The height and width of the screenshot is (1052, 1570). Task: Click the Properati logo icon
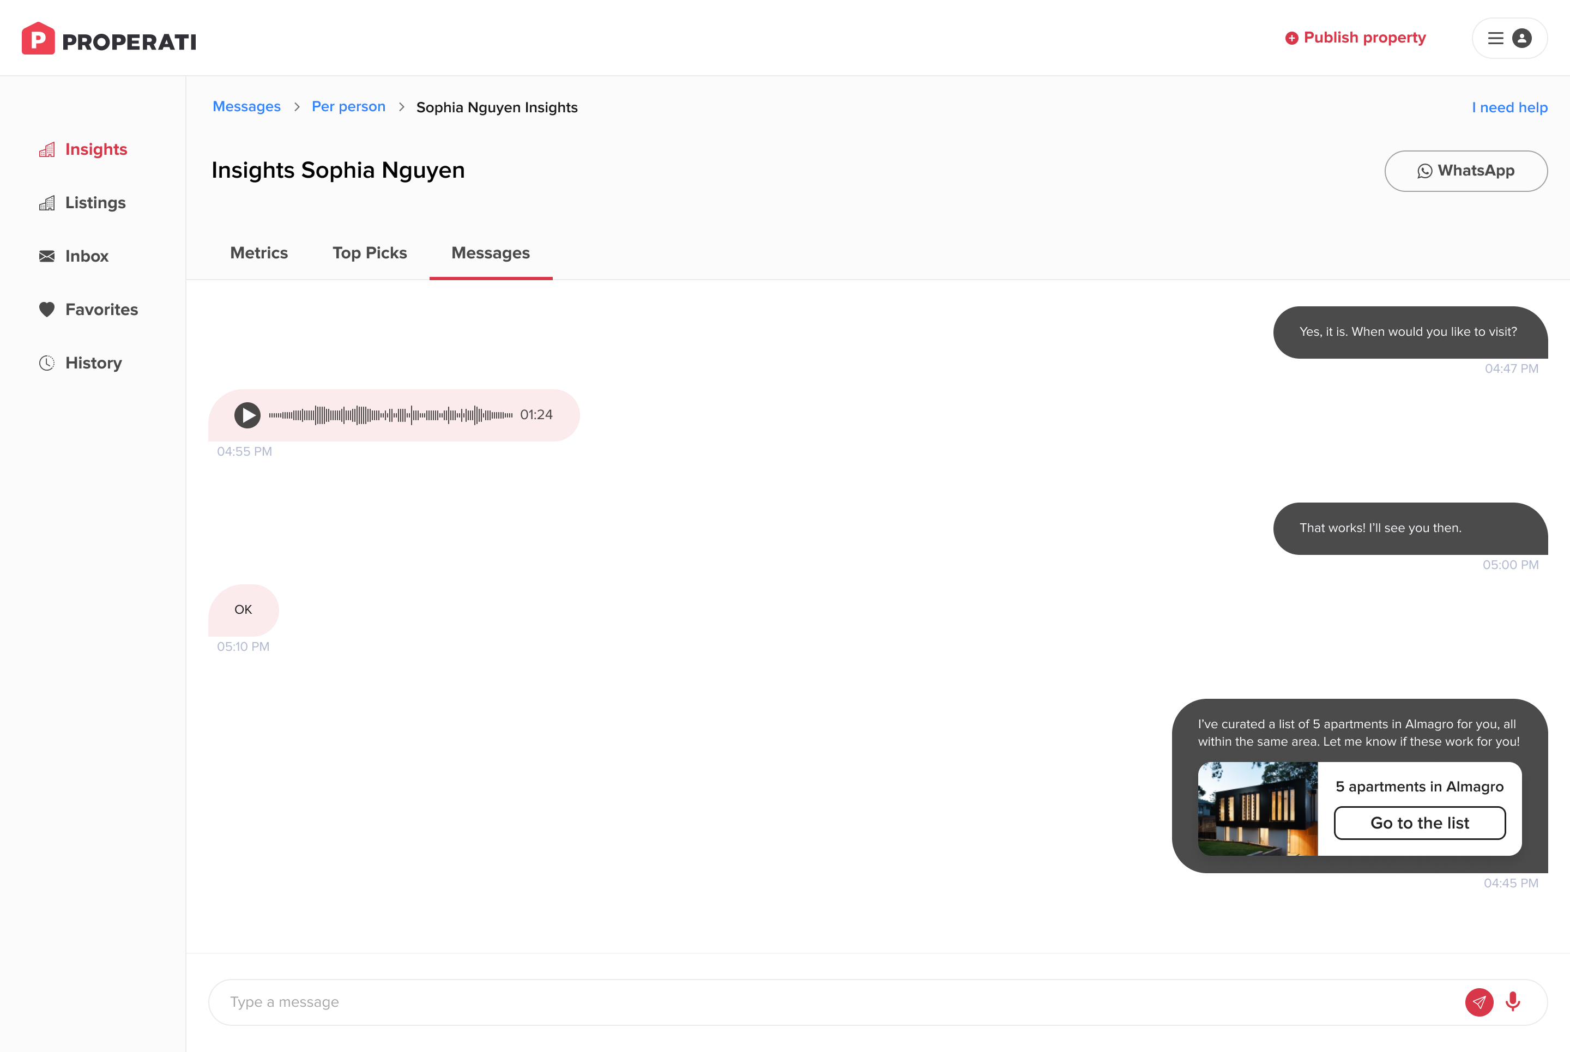pos(38,39)
